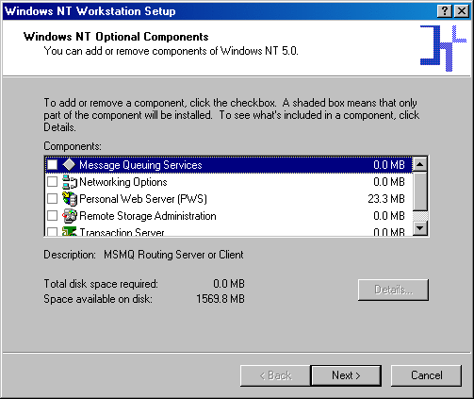
Task: Click the Components: label
Action: click(x=73, y=146)
